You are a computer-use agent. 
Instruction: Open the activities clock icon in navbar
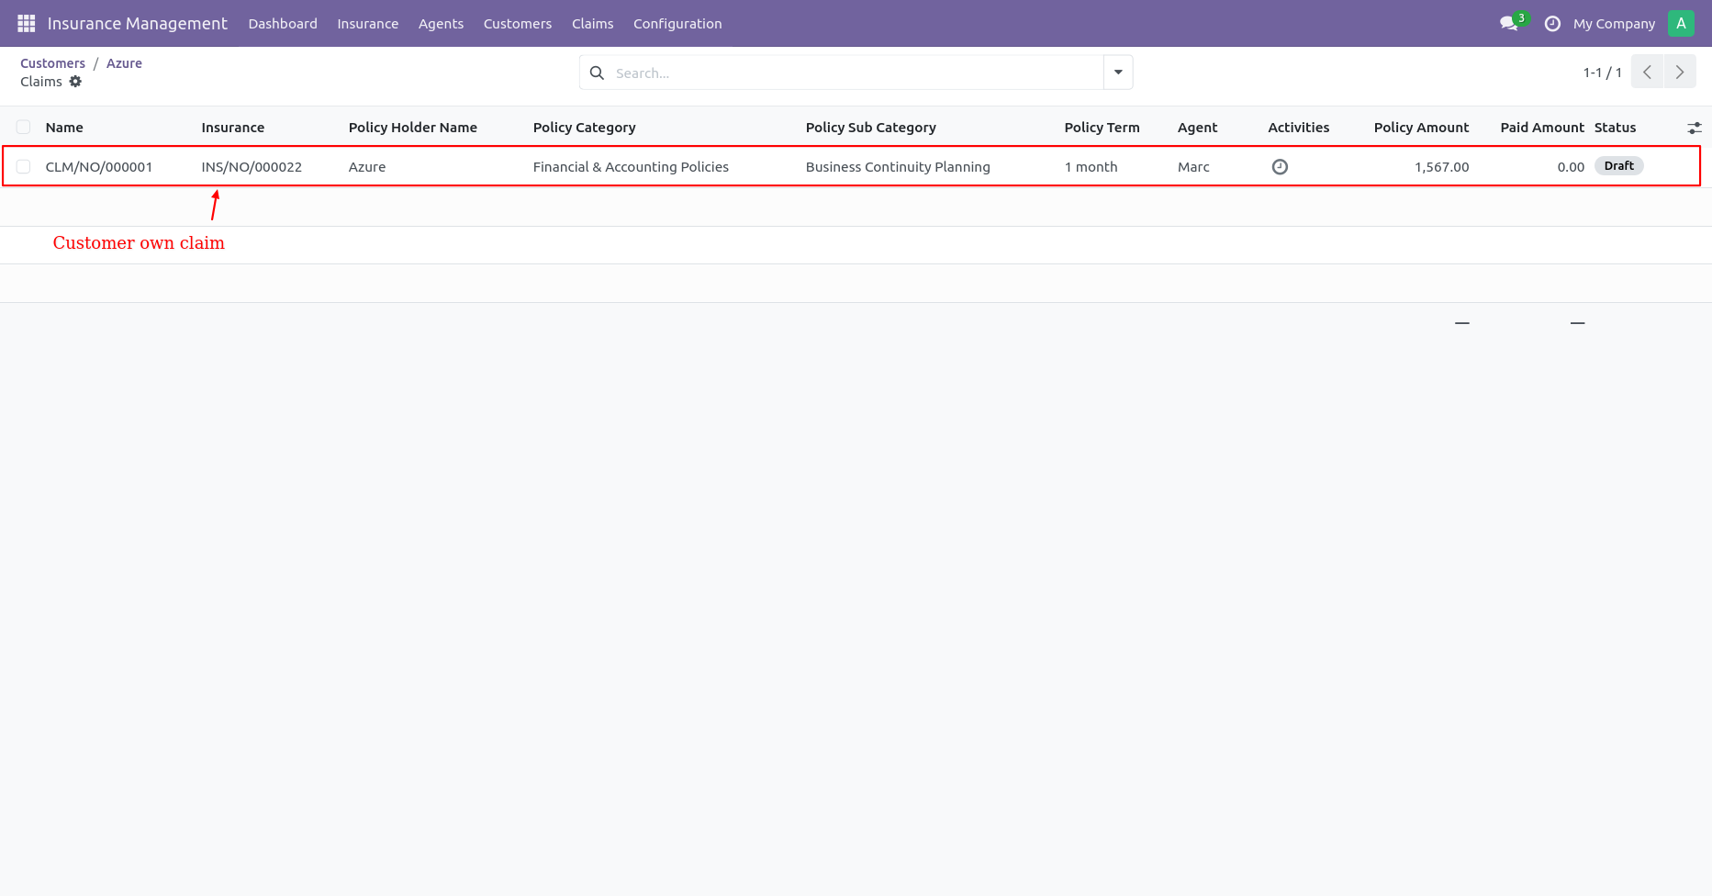click(1552, 24)
